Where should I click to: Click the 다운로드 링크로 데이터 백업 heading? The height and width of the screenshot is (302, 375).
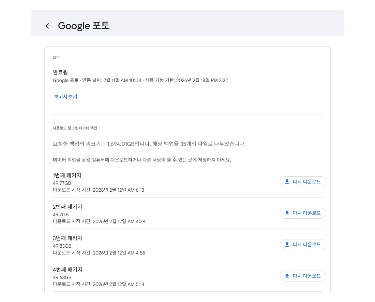[75, 128]
